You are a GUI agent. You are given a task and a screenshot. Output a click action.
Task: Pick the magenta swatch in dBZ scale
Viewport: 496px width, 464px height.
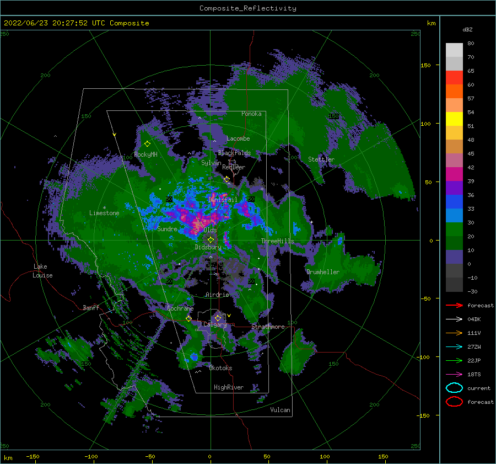point(454,174)
